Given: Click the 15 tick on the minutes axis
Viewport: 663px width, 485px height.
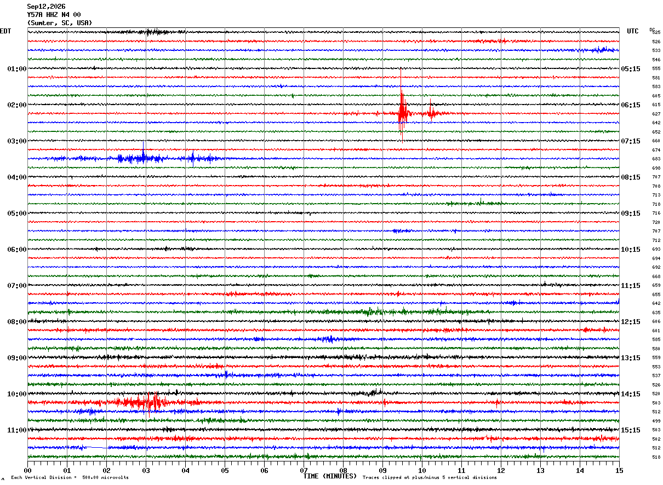Looking at the screenshot, I should (x=619, y=470).
